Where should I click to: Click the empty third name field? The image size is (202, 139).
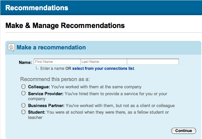[152, 62]
